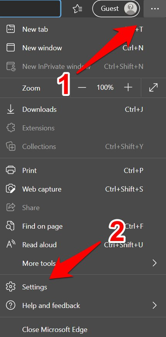Select New window menu entry
Screen dimensions: 166x337
tap(83, 48)
